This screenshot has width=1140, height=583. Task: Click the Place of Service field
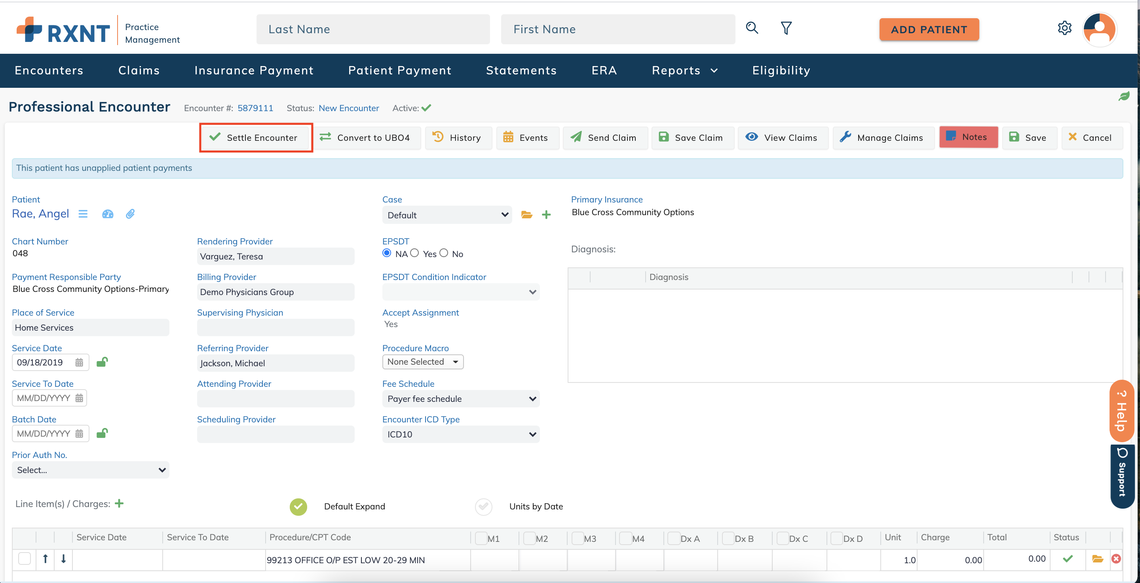[x=90, y=328]
